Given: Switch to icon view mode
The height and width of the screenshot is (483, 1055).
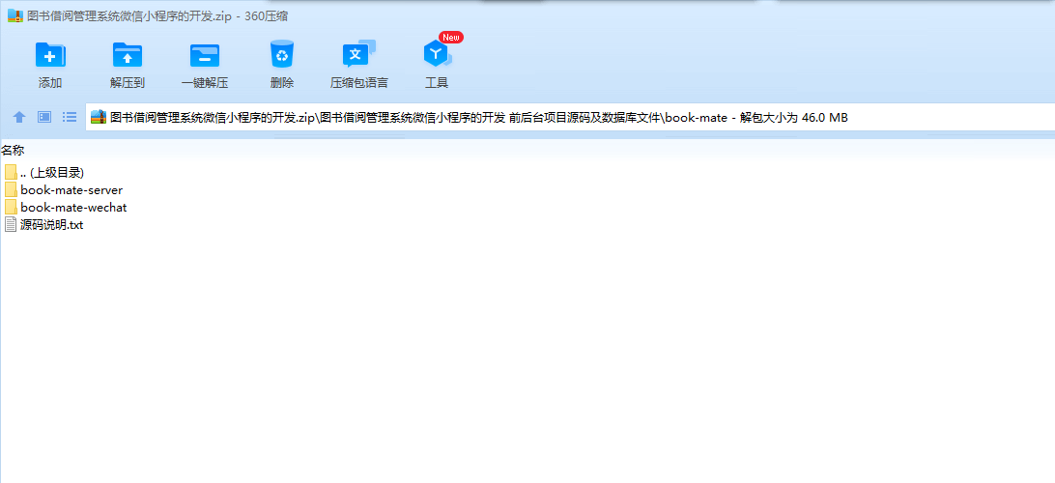Looking at the screenshot, I should point(44,117).
